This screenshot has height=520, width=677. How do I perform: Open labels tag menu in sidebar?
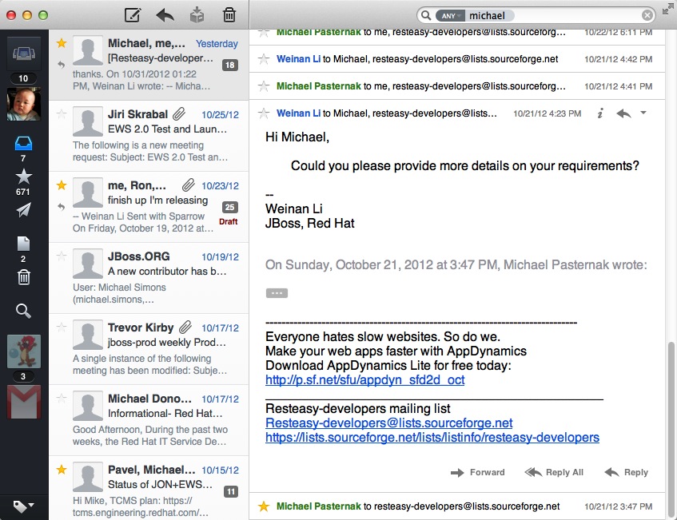[23, 506]
